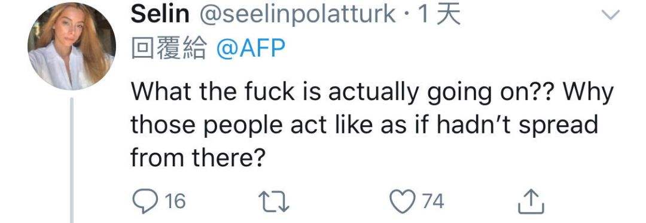This screenshot has height=223, width=646.
Task: Open the @seelinpolatturk handle
Action: click(x=298, y=16)
